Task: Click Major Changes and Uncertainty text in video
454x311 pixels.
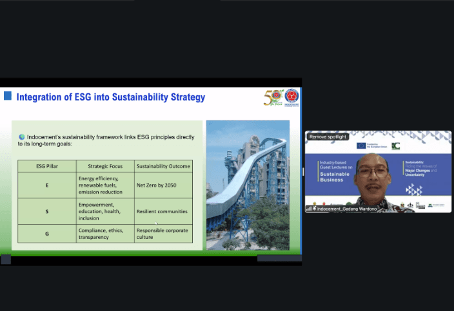Action: point(421,173)
